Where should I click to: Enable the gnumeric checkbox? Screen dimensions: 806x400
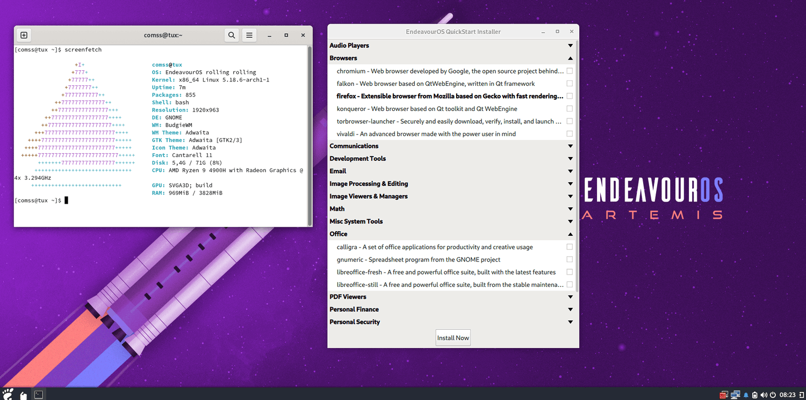(570, 260)
